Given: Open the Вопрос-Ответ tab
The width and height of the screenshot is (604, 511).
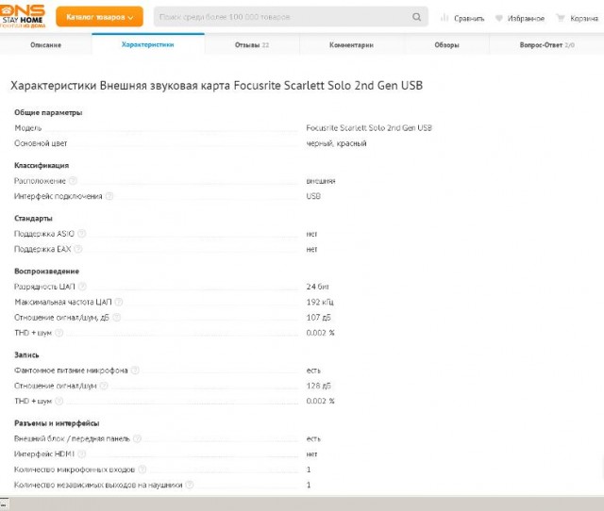Looking at the screenshot, I should pyautogui.click(x=546, y=44).
